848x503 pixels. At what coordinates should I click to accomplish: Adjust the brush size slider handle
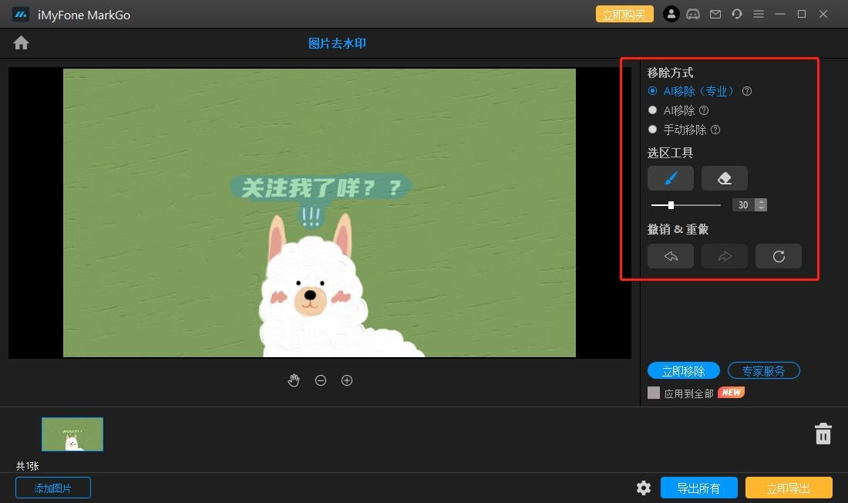tap(671, 205)
